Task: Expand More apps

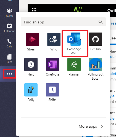Action: 91,127
